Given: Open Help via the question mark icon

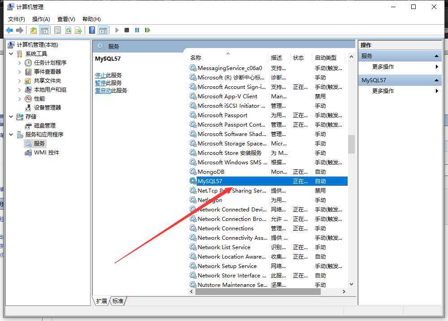Looking at the screenshot, I should click(92, 30).
